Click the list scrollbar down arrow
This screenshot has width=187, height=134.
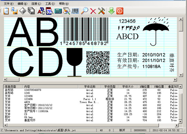pyautogui.click(x=180, y=122)
